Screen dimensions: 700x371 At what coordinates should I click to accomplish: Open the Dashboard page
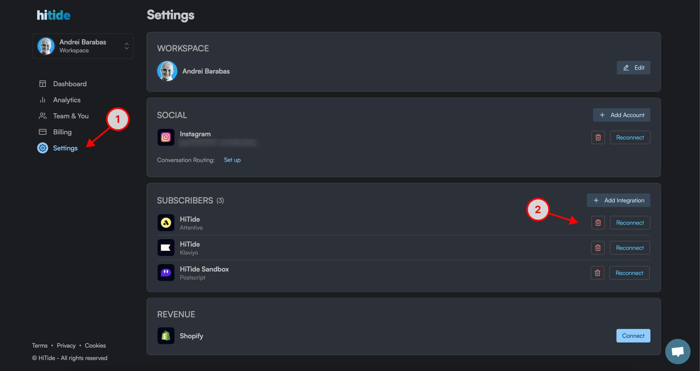pyautogui.click(x=70, y=84)
